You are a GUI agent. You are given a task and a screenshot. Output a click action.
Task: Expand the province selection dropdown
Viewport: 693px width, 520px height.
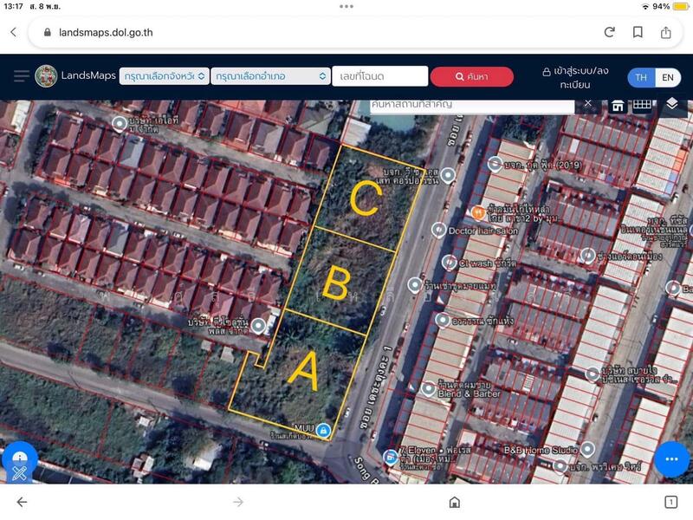pyautogui.click(x=165, y=76)
